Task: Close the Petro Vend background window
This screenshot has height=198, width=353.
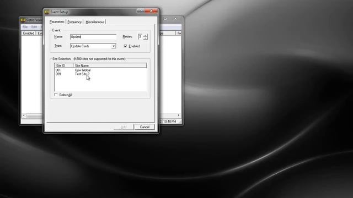Action: point(175,19)
